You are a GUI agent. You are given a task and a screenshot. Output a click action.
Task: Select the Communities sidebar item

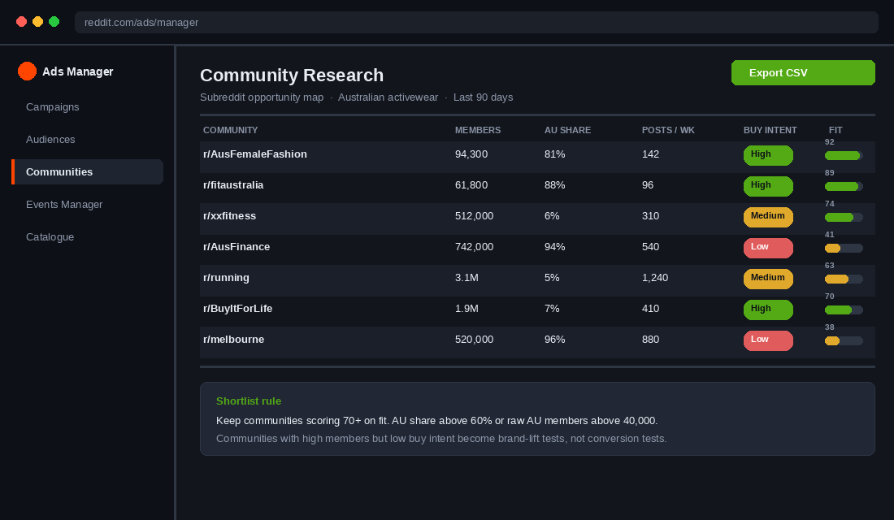coord(87,171)
